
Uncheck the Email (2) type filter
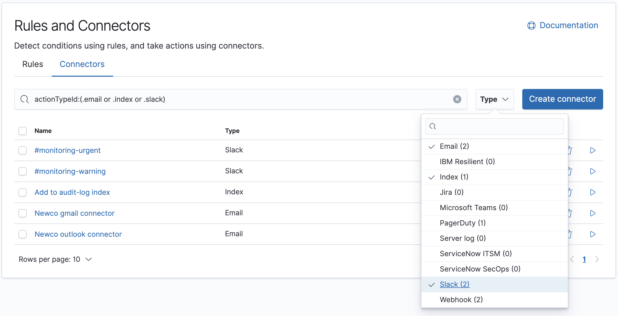(x=454, y=146)
